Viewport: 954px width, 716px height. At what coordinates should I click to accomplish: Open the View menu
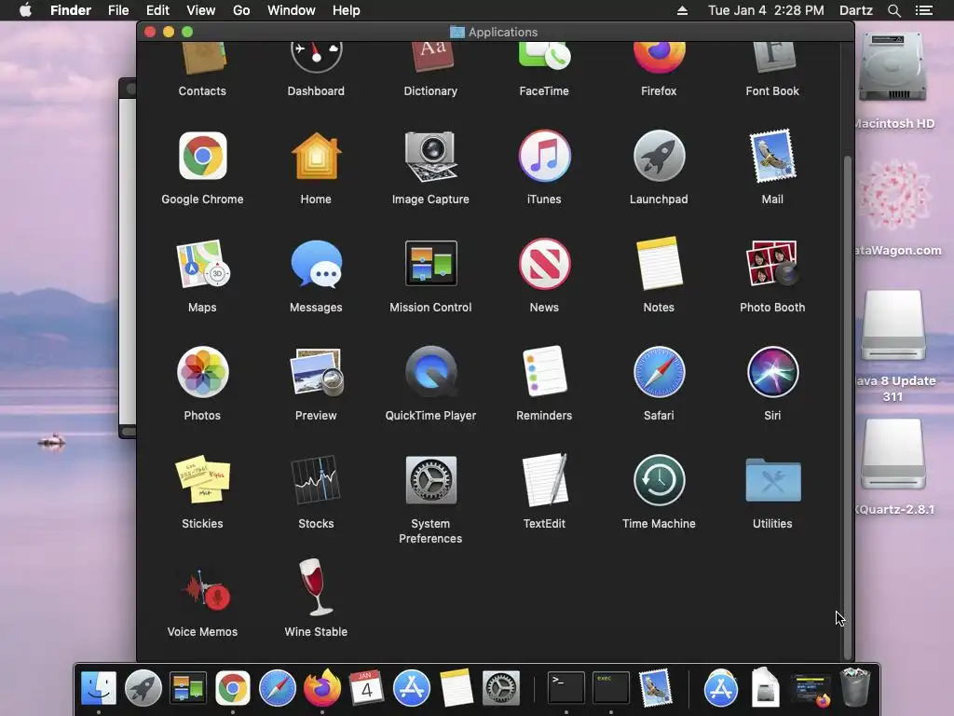[201, 10]
